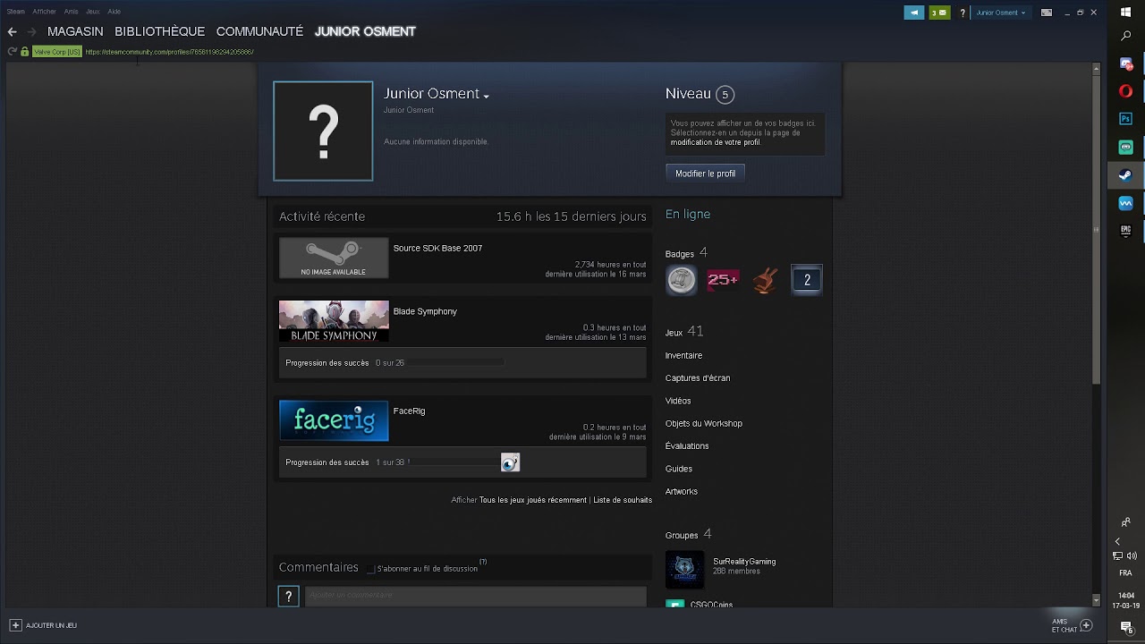Open Captures d'écran link
This screenshot has height=644, width=1145.
click(698, 377)
